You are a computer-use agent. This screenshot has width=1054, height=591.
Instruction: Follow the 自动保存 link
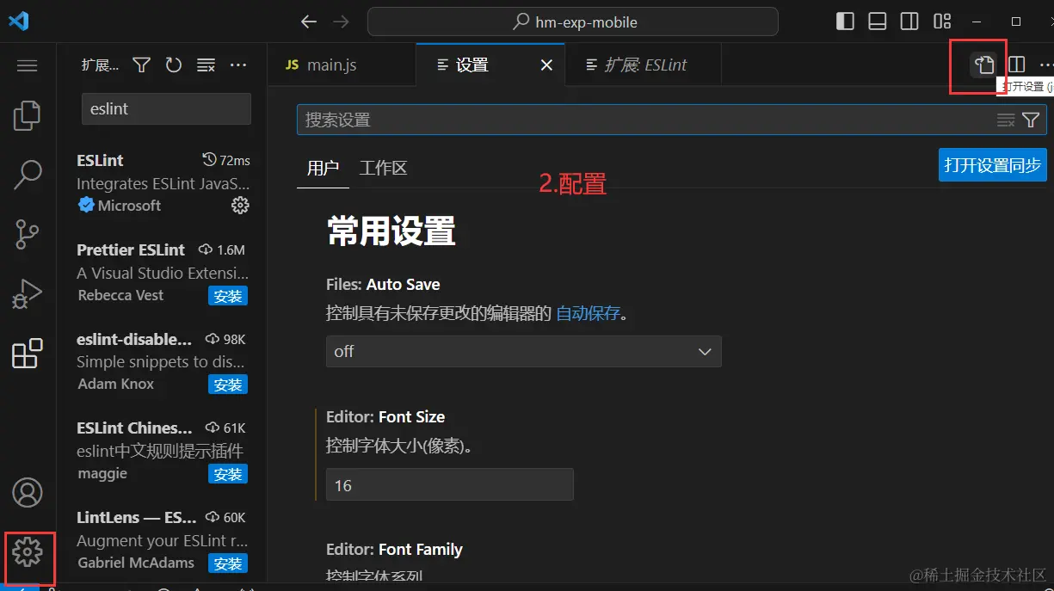[x=589, y=313]
